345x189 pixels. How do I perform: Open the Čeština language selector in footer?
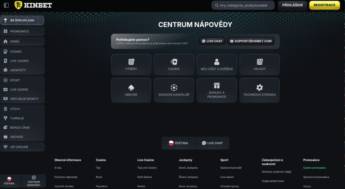(x=178, y=143)
